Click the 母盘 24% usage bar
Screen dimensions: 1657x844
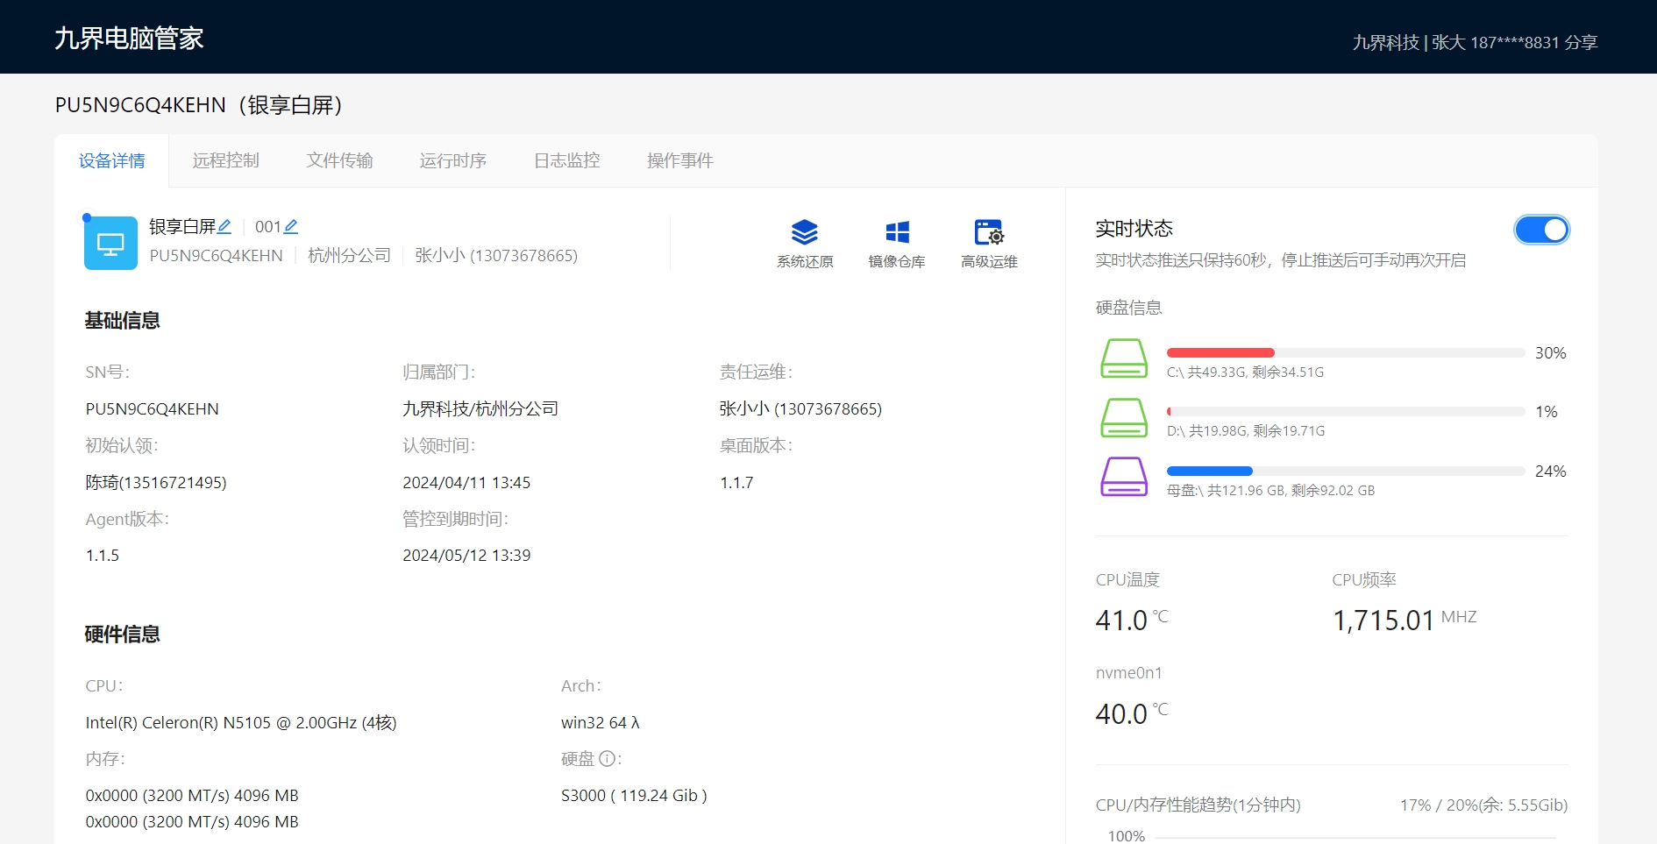[1346, 471]
